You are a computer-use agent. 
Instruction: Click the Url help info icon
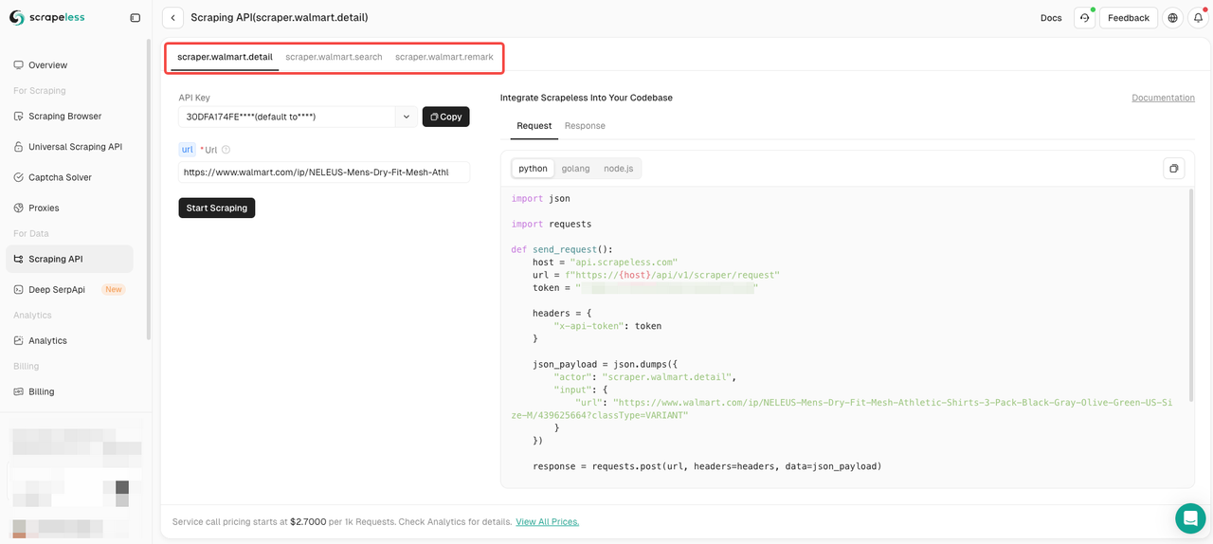226,150
